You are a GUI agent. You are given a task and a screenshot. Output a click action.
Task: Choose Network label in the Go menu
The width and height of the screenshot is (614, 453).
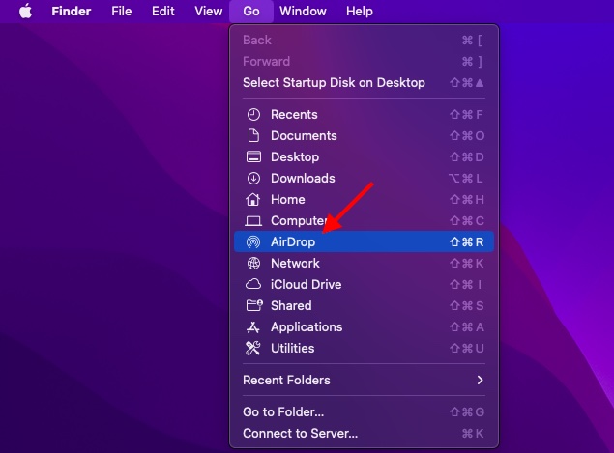295,264
